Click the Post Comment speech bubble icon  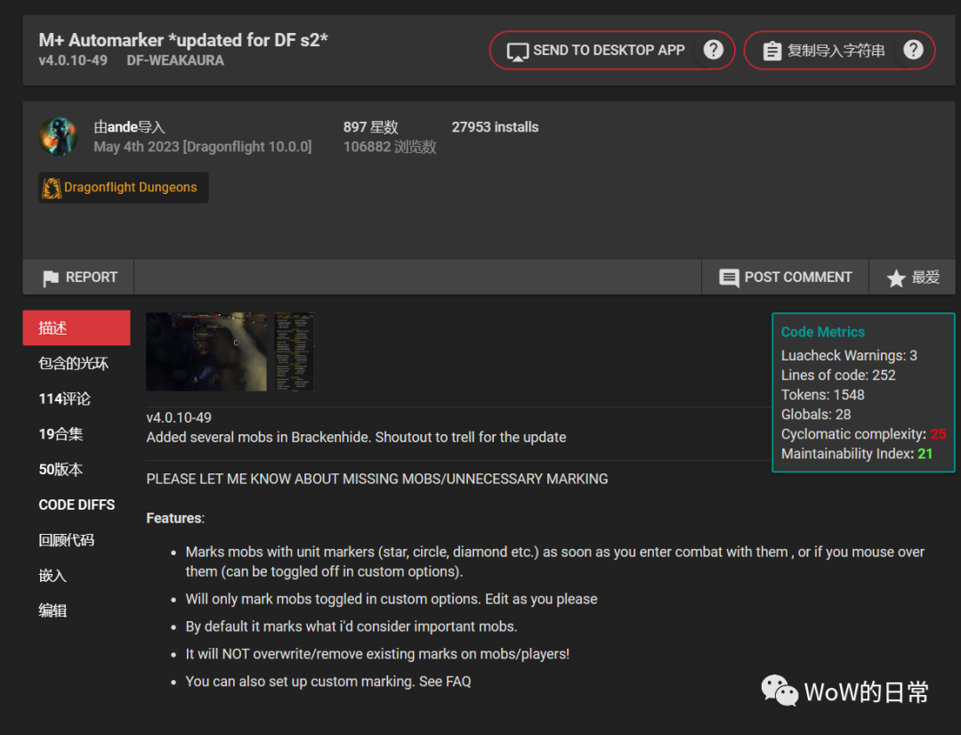[x=729, y=278]
